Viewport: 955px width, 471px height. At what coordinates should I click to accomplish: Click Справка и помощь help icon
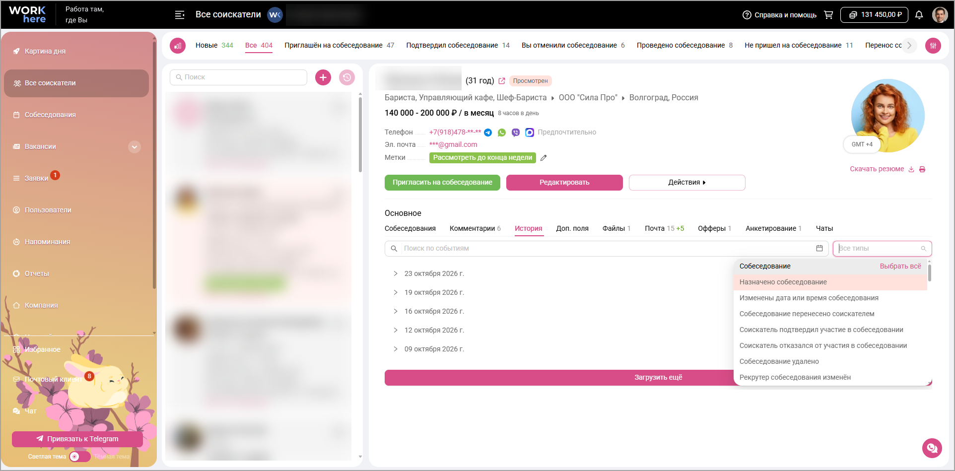click(779, 15)
